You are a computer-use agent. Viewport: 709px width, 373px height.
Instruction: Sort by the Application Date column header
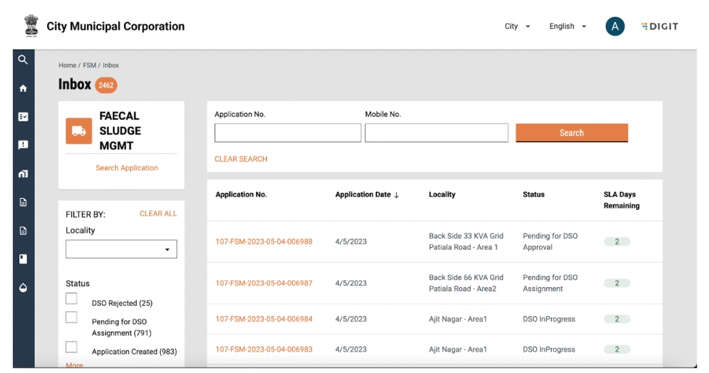pos(366,195)
